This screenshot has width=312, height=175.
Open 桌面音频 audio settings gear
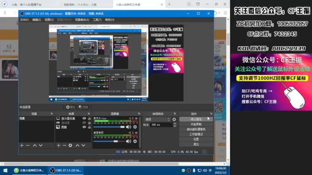pos(135,141)
